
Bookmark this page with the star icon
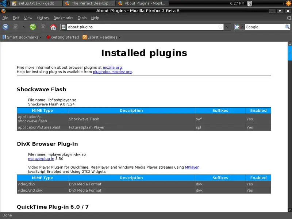coord(220,27)
